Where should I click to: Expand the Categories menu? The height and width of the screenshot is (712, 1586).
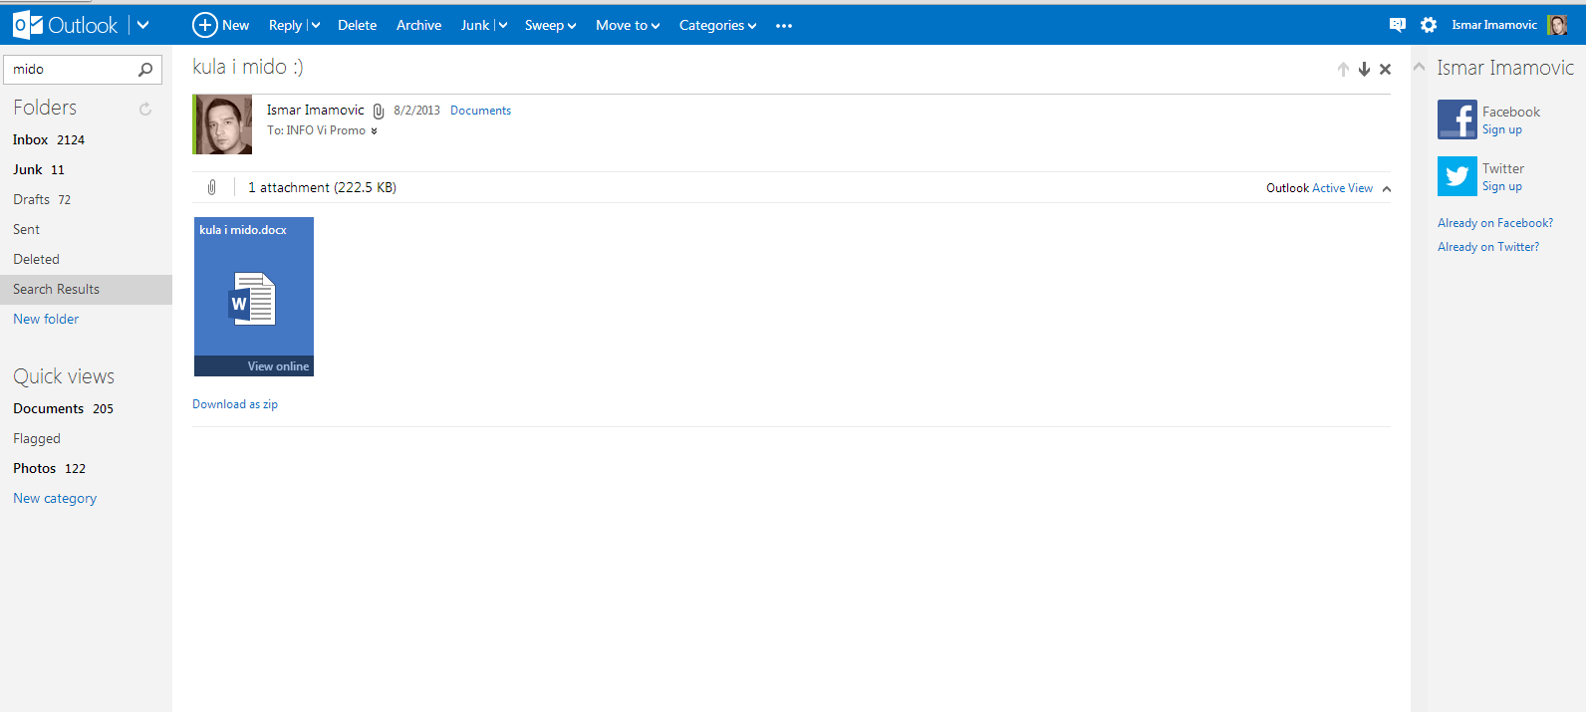pyautogui.click(x=717, y=26)
